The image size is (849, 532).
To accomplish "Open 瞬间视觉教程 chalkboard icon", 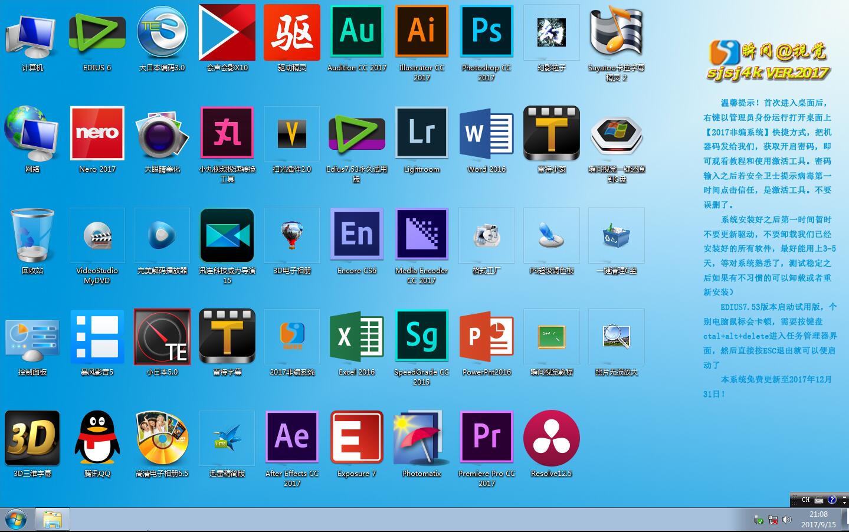I will coord(552,337).
